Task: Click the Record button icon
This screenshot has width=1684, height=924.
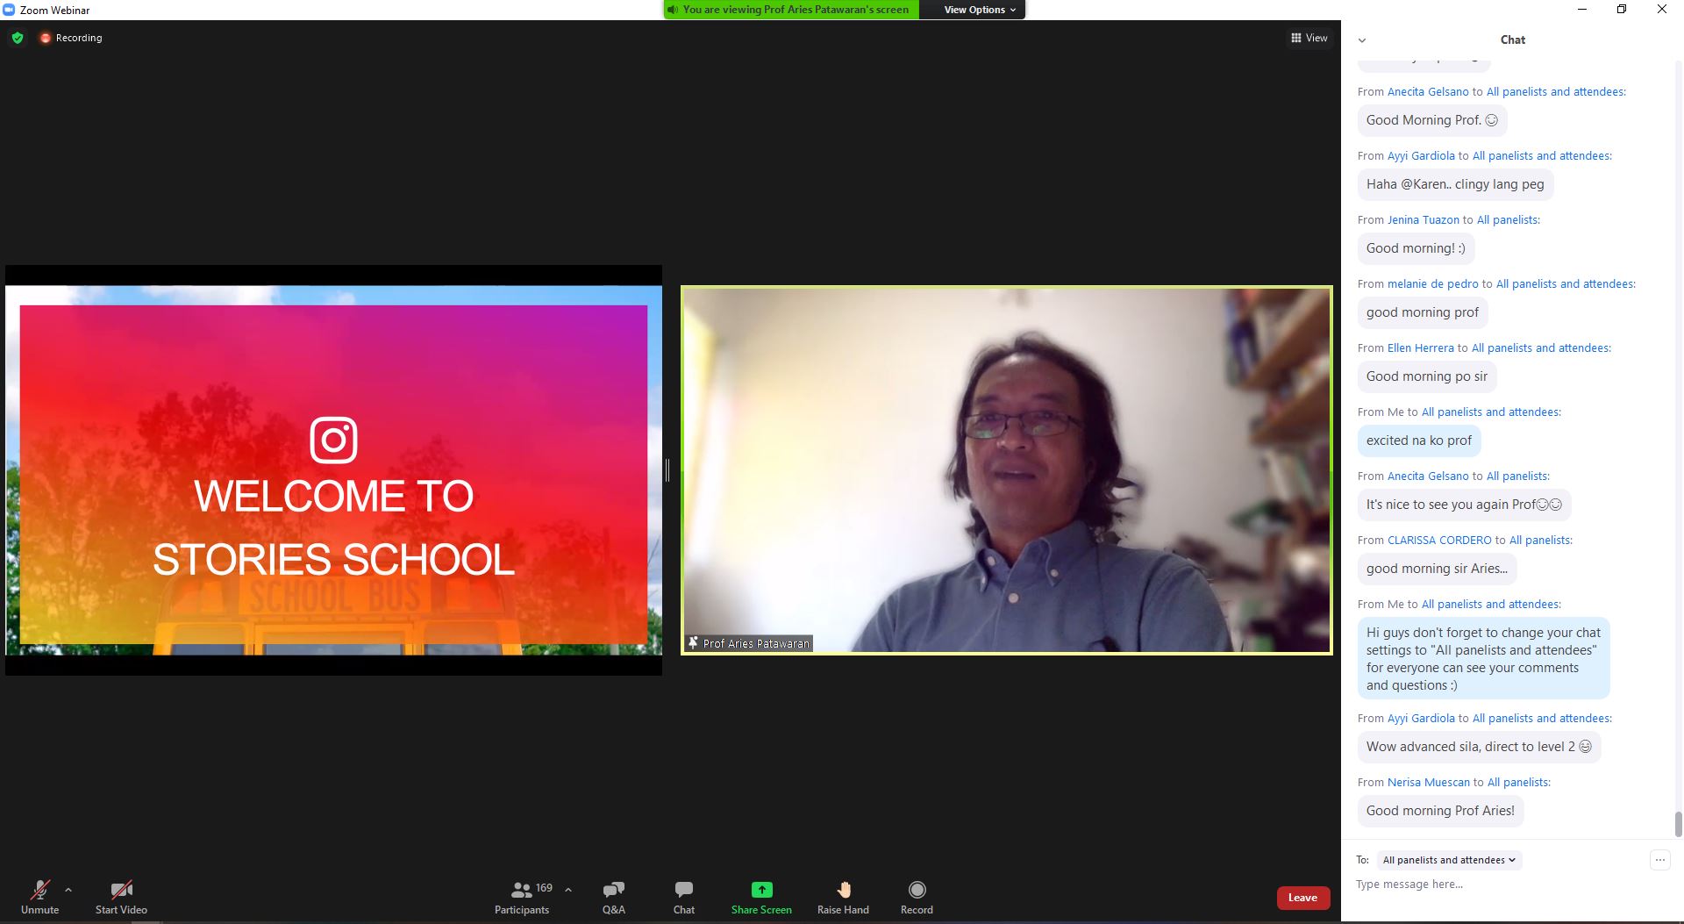Action: coord(917,890)
